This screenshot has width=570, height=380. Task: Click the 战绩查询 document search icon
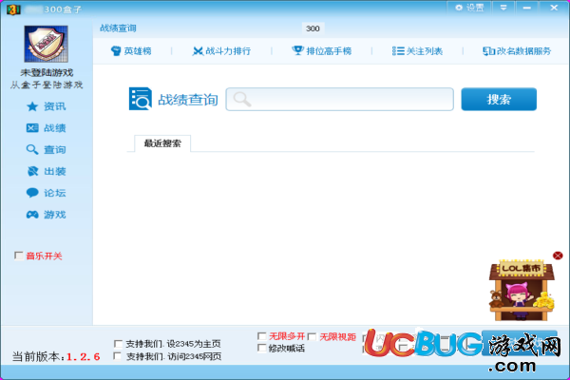tap(140, 99)
